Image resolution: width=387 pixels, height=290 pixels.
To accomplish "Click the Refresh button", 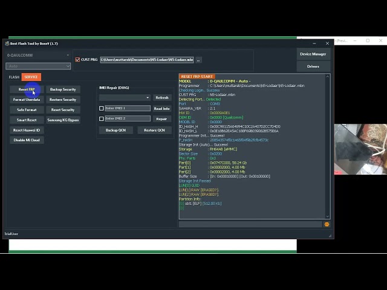I will [162, 98].
